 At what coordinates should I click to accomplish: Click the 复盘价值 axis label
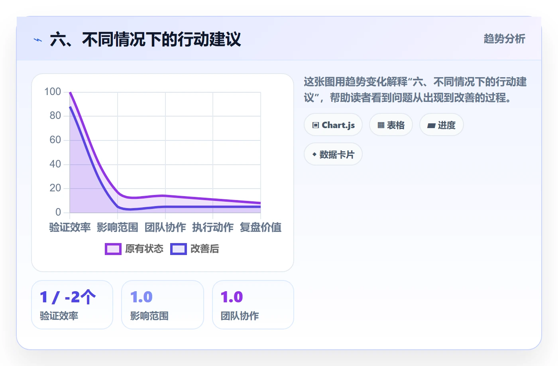[261, 228]
